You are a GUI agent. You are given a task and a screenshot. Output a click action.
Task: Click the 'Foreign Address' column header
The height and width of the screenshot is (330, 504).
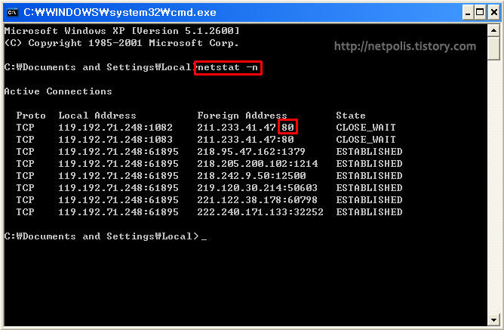pos(242,116)
